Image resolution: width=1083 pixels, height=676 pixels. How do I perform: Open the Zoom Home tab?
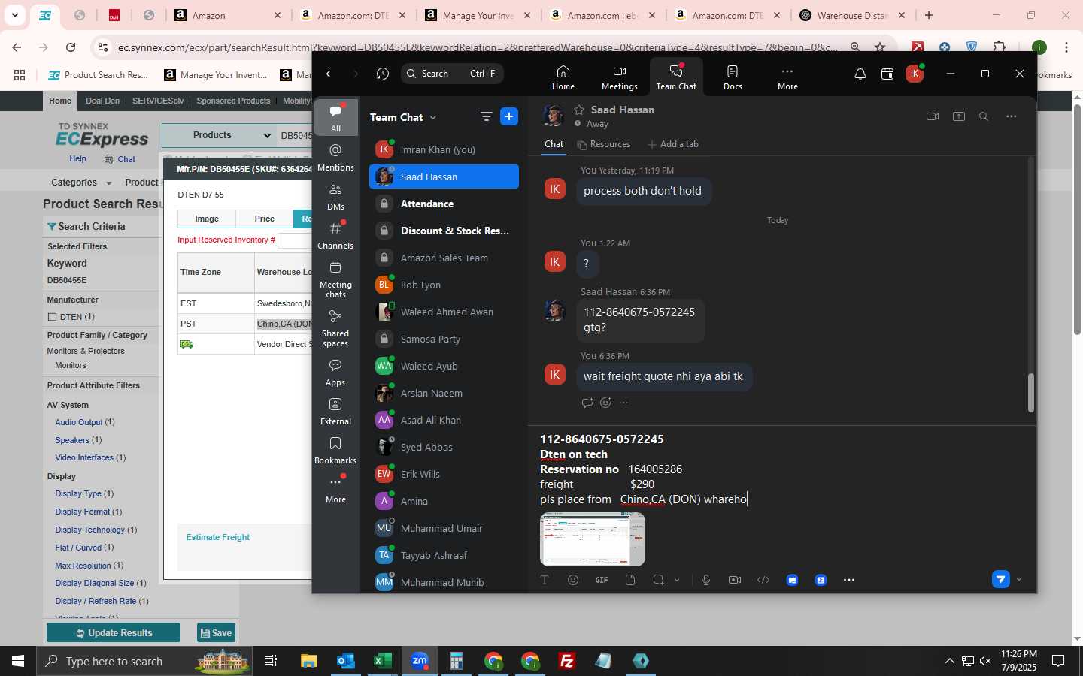563,77
